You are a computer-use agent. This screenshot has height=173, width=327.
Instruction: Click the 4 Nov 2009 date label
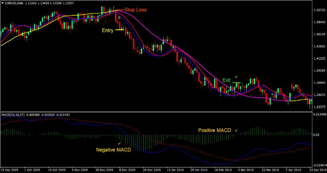(80, 170)
